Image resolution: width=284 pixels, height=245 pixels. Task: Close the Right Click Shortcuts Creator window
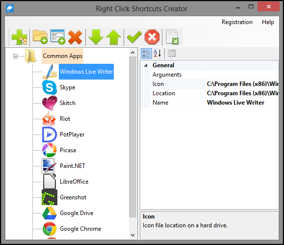click(x=269, y=7)
